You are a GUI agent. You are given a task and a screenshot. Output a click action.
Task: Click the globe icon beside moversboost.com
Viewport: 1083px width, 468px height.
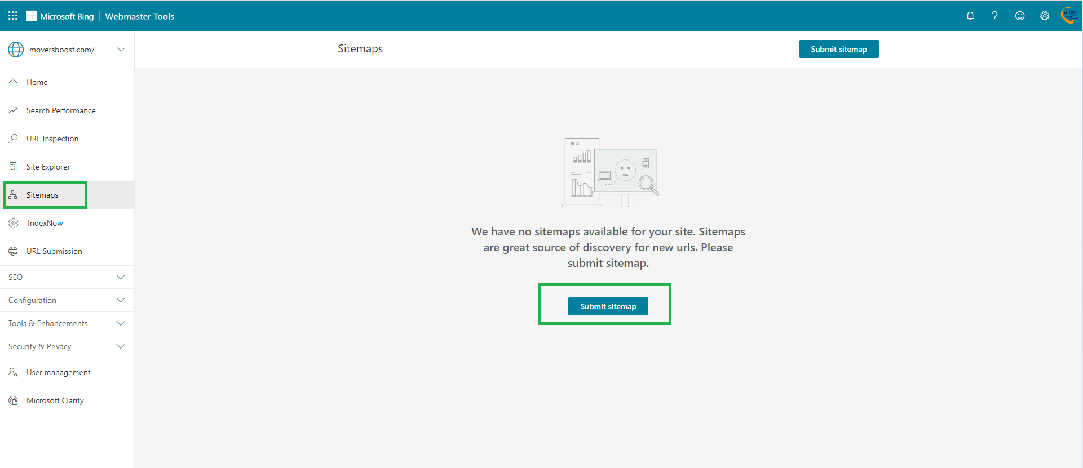[16, 50]
